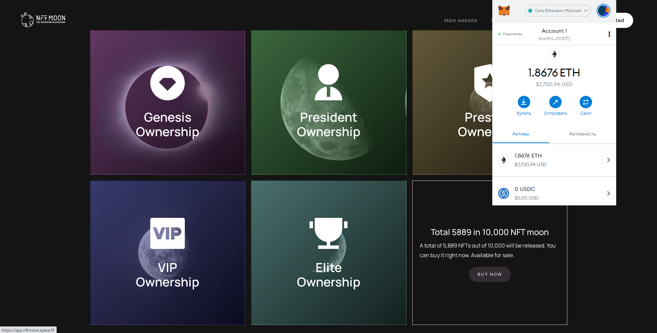657x333 pixels.
Task: Open the Main website link
Action: 460,20
